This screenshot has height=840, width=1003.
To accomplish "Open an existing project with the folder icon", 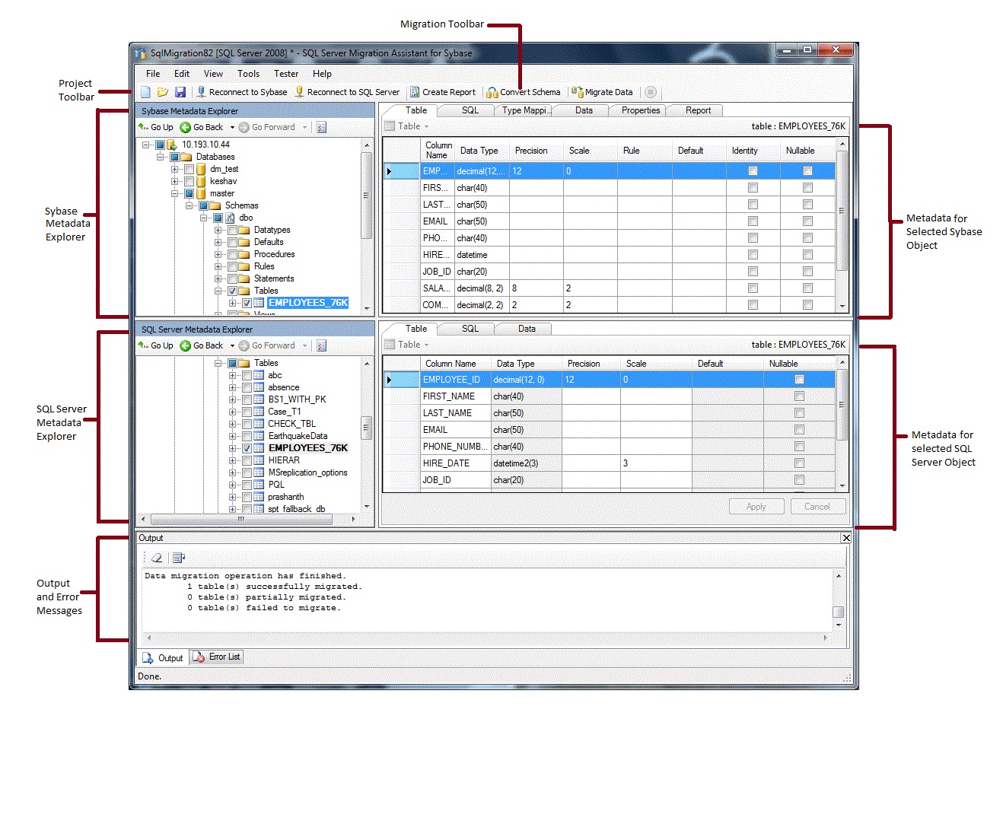I will pos(163,91).
